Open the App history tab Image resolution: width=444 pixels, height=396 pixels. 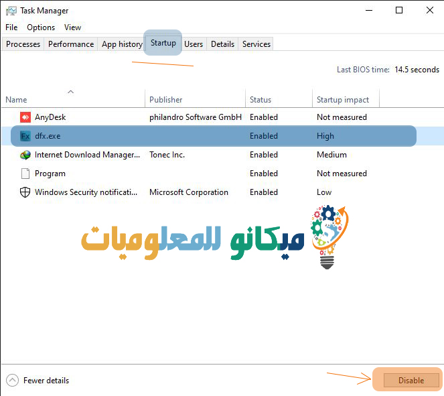(x=122, y=44)
